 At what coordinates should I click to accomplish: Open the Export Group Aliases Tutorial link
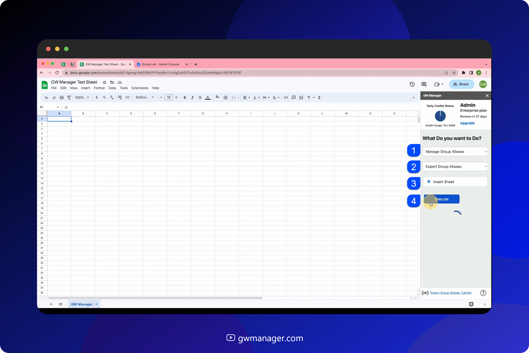pyautogui.click(x=451, y=293)
